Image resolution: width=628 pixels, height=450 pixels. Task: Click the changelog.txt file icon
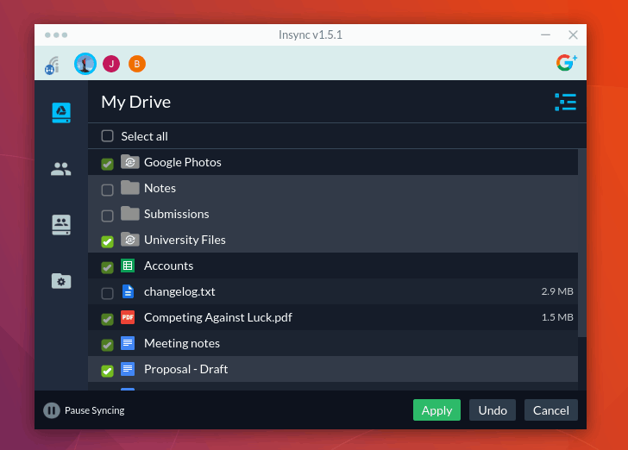coord(128,291)
